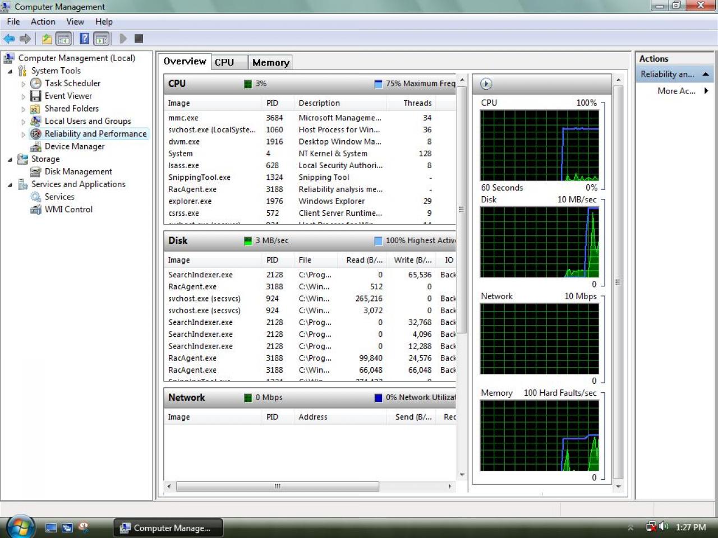Screen dimensions: 718x538
Task: Expand the Local Users and Groups node
Action: [x=23, y=122]
